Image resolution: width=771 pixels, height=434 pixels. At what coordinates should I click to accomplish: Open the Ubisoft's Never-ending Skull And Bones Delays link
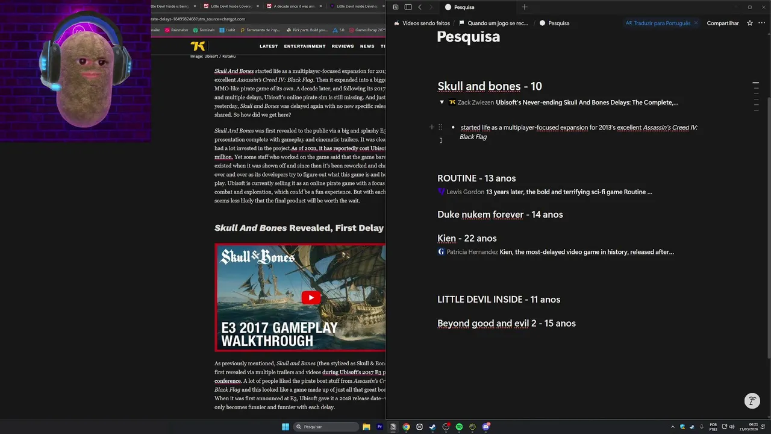(x=587, y=102)
